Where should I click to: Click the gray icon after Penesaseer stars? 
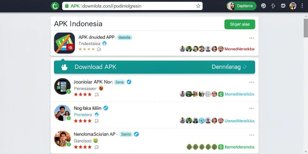click(97, 94)
